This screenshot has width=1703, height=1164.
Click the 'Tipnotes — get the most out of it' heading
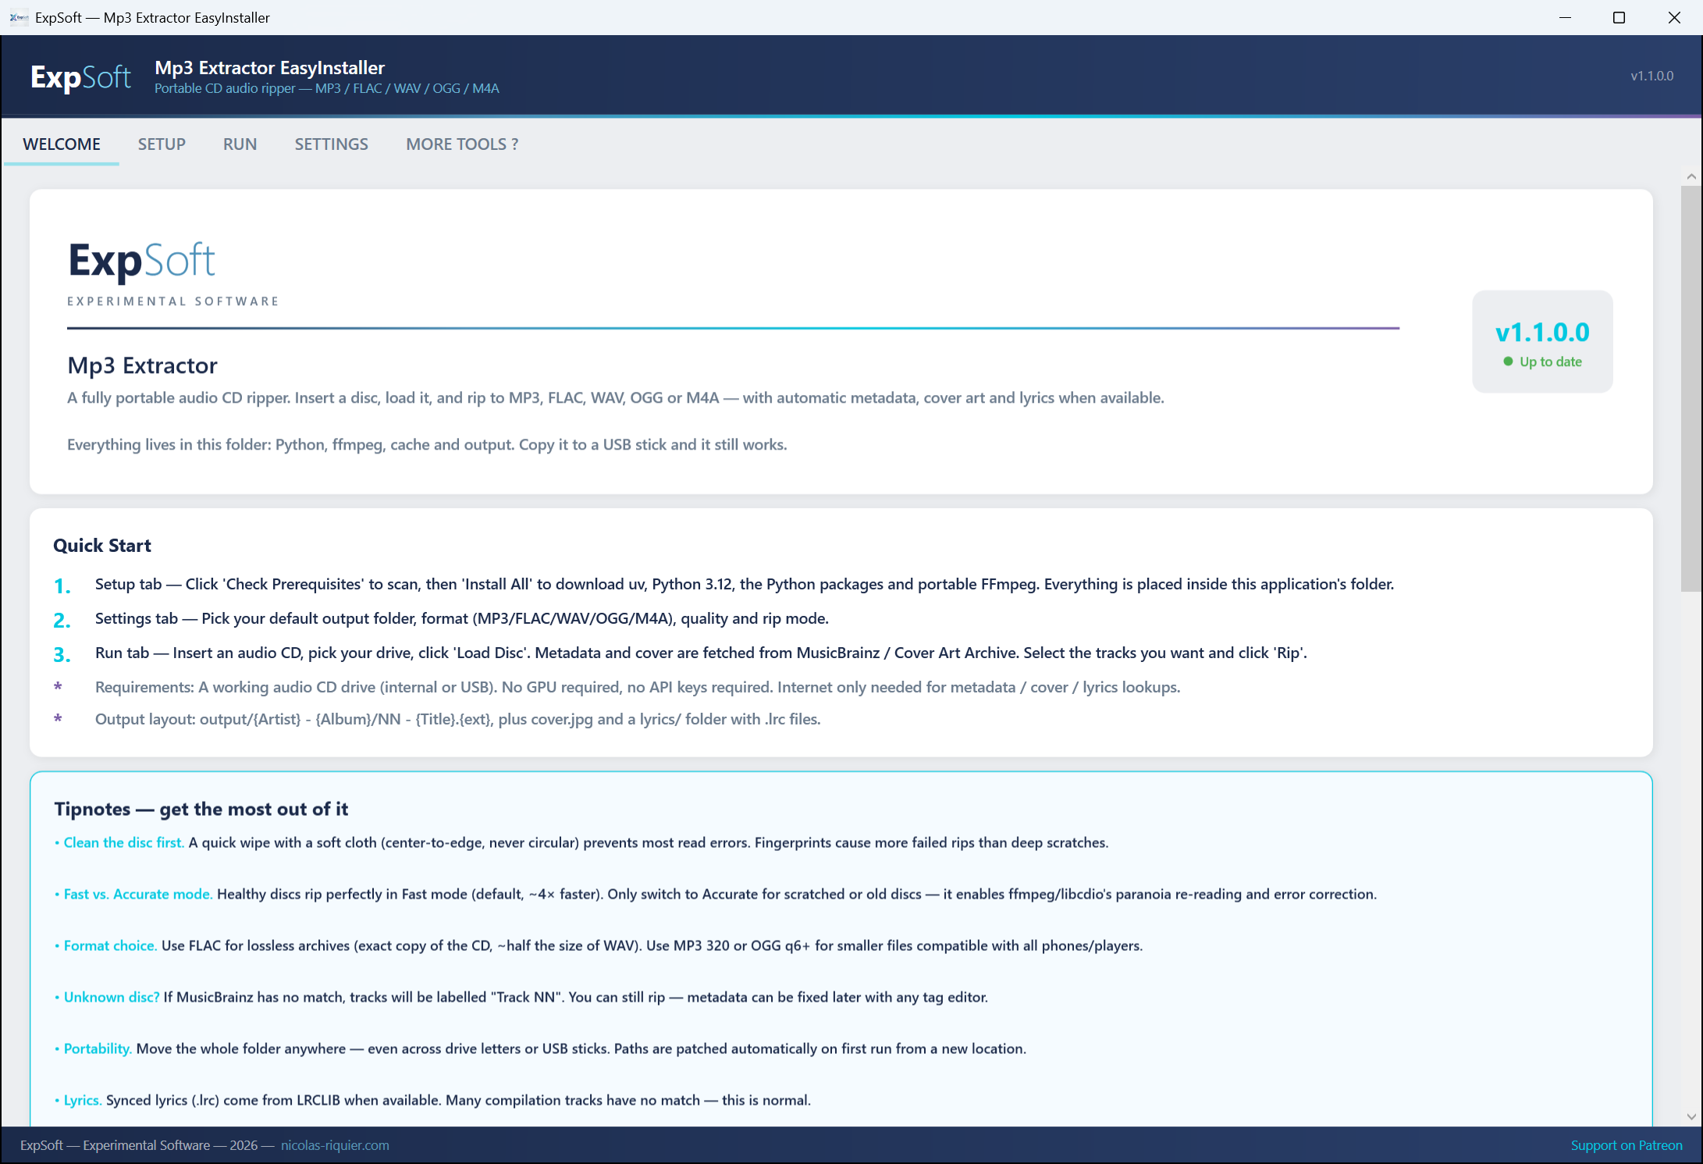[201, 809]
